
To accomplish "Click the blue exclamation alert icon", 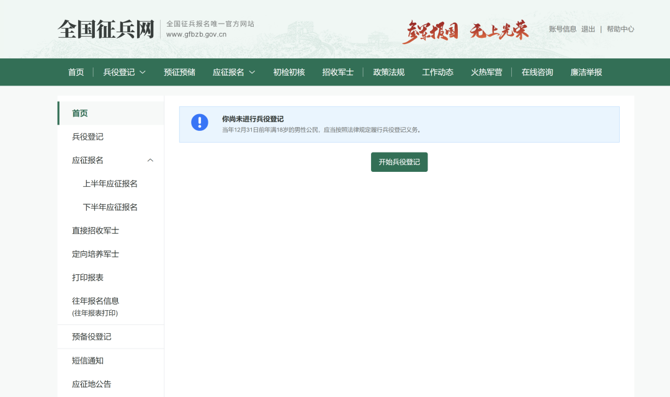I will [x=199, y=122].
